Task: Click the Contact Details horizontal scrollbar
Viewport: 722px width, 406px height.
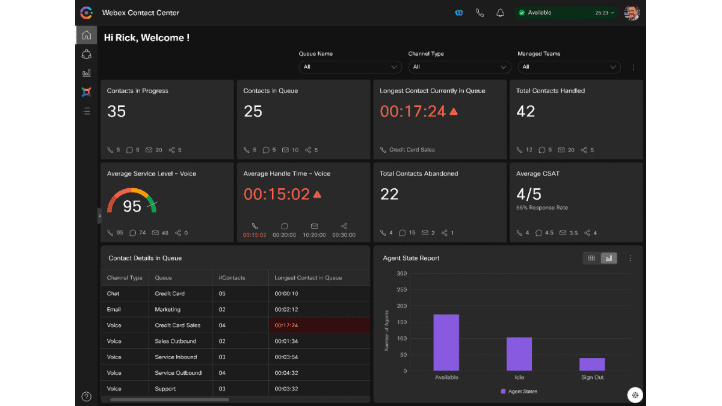Action: 170,399
